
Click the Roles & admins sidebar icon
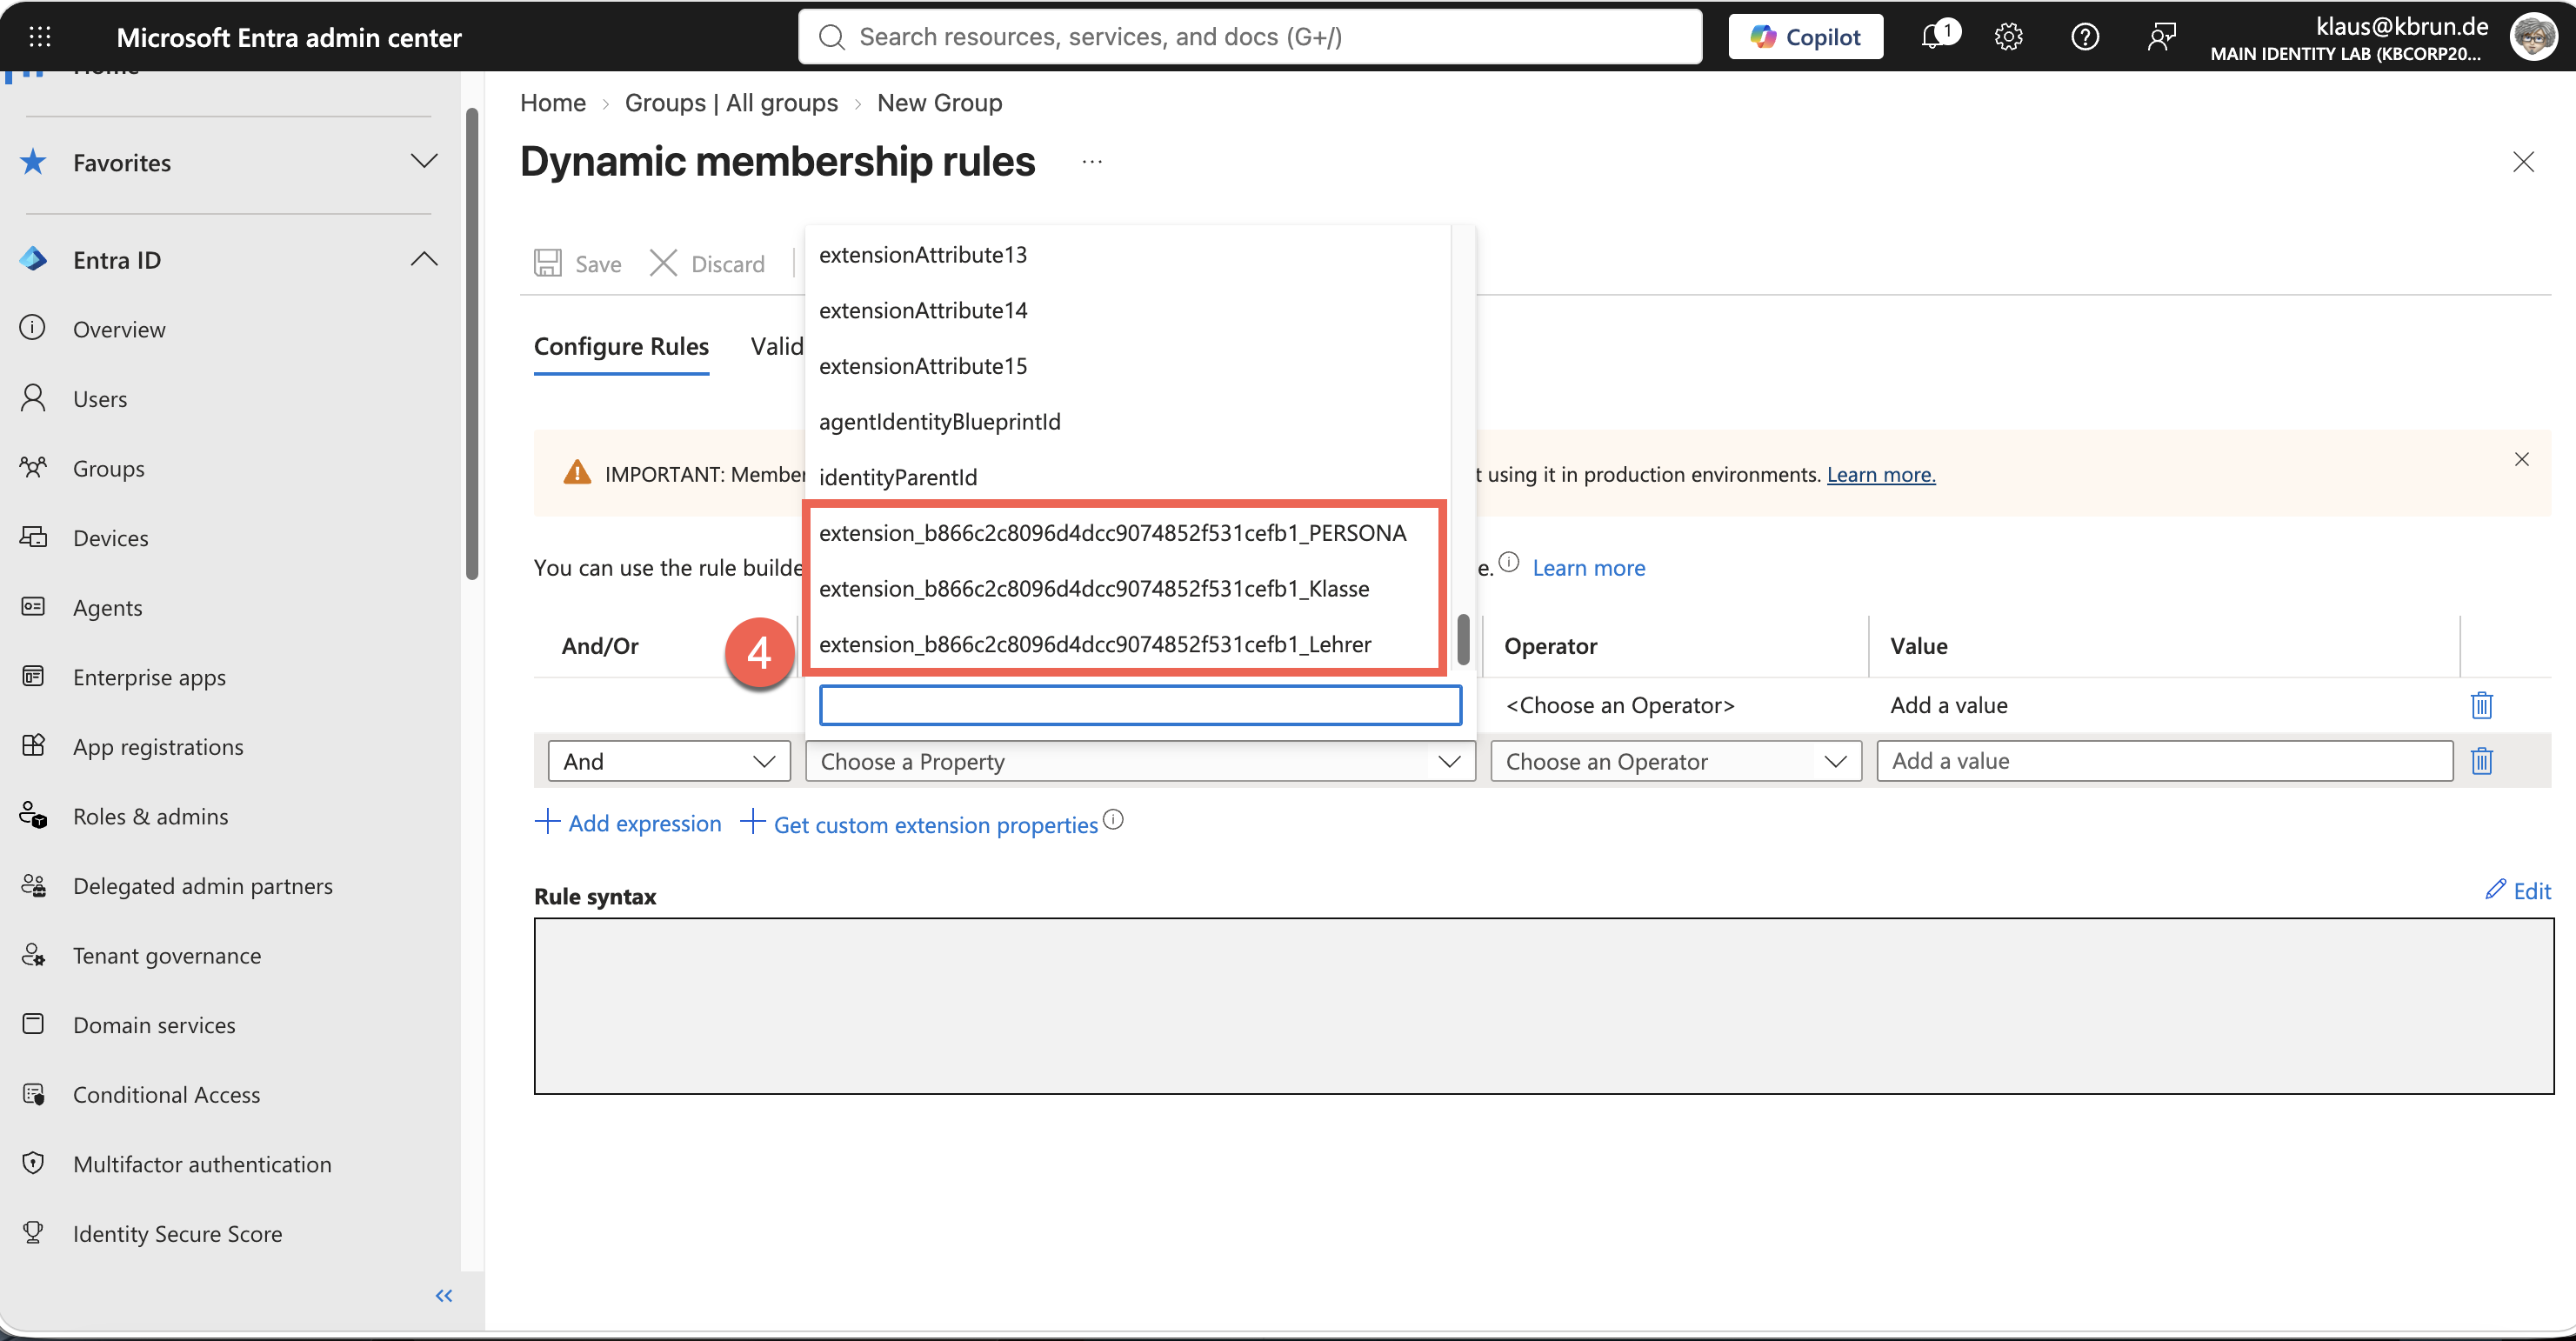tap(33, 816)
